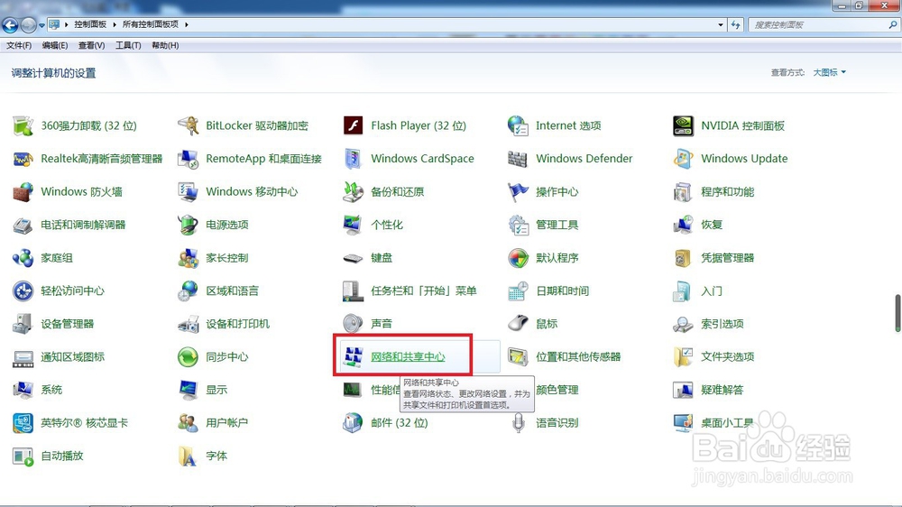The height and width of the screenshot is (507, 902).
Task: Open the 备份和还原 icon
Action: coord(353,191)
